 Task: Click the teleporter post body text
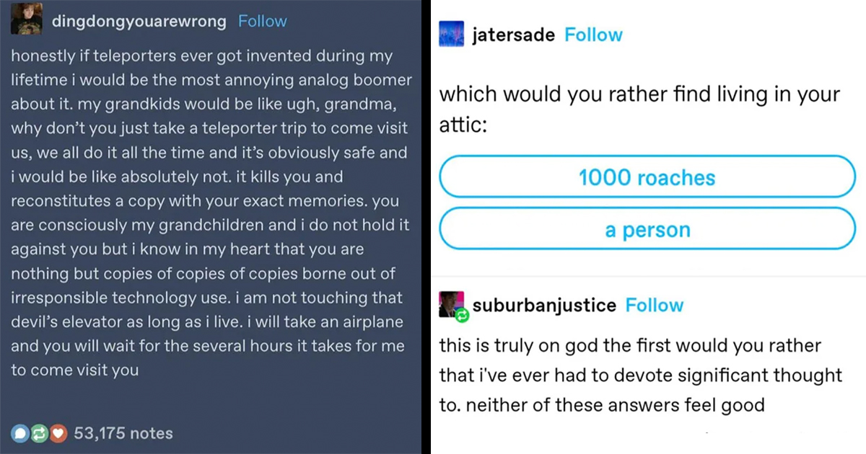point(211,213)
